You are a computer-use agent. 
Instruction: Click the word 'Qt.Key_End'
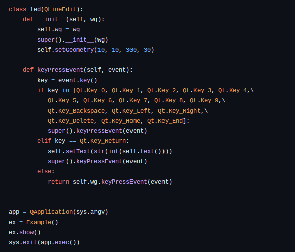tap(165, 121)
